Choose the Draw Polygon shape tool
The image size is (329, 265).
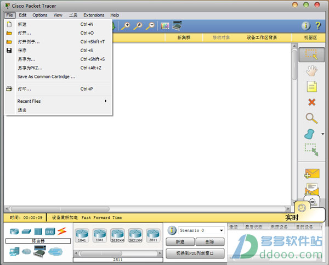[x=309, y=134]
